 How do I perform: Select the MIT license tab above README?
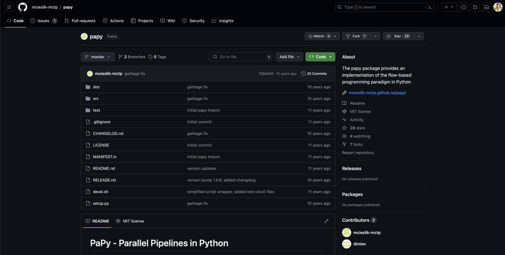pyautogui.click(x=130, y=221)
